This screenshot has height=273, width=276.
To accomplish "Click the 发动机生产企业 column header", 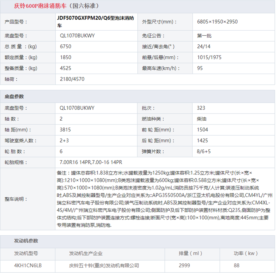I will (86, 253).
